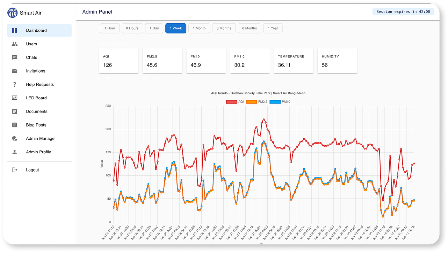Toggle the AQI series red legend swatch

pos(231,102)
